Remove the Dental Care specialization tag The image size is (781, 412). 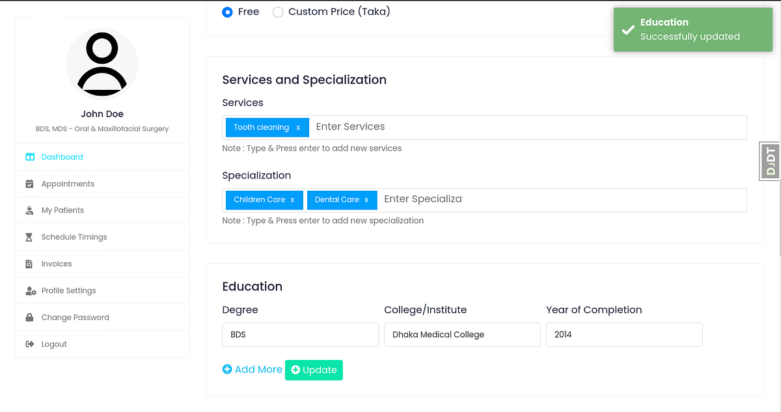tap(366, 200)
